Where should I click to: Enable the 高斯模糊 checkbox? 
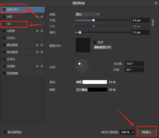click(x=4, y=73)
